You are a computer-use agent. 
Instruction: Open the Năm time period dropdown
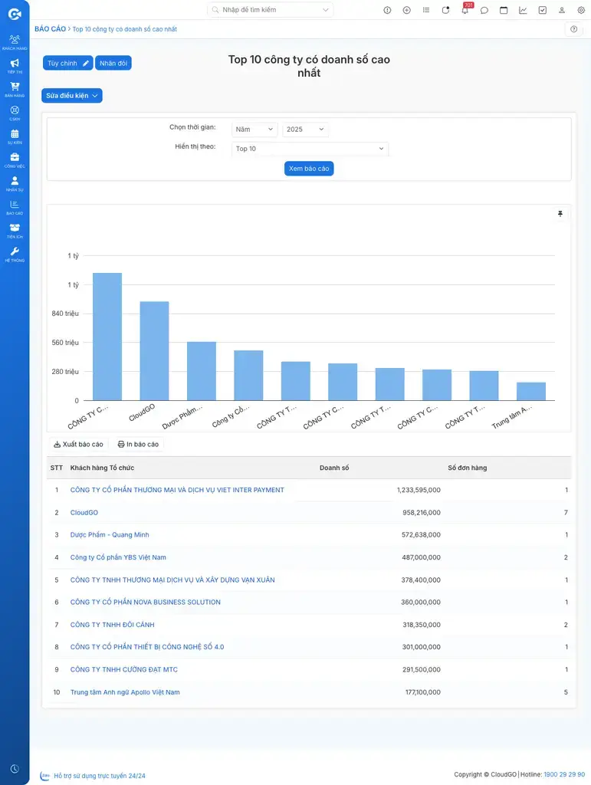point(254,129)
